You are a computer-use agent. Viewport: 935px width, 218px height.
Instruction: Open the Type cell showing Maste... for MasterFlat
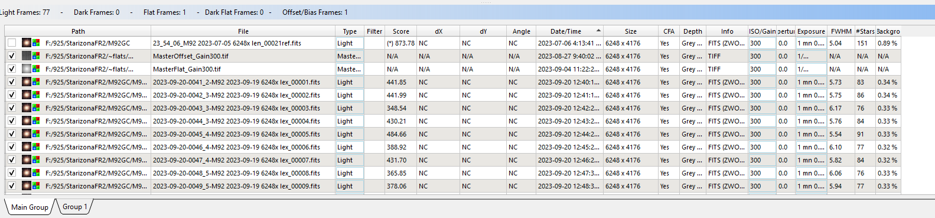(x=350, y=69)
